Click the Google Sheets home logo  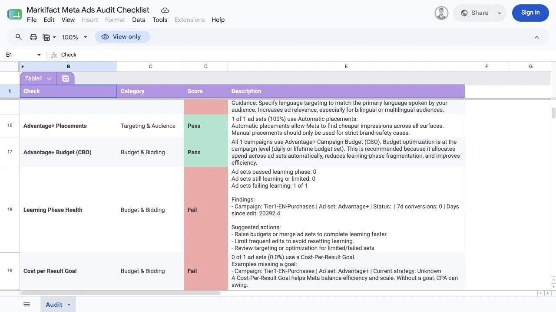coord(14,14)
